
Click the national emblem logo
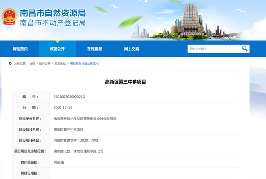[9, 16]
